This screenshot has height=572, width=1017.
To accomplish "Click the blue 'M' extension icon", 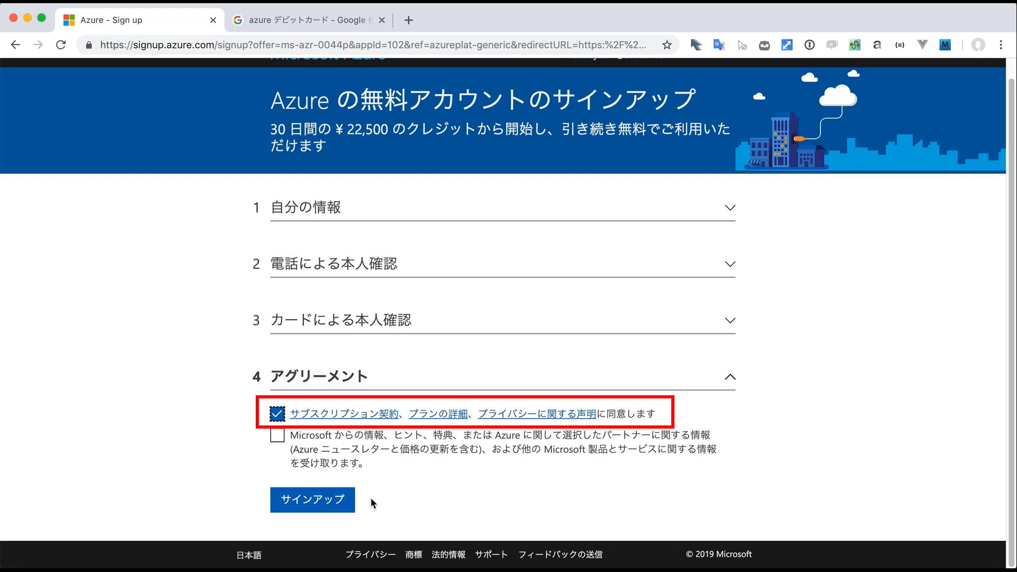I will tap(945, 45).
